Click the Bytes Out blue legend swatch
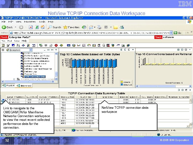This screenshot has height=145, width=193. [122, 85]
